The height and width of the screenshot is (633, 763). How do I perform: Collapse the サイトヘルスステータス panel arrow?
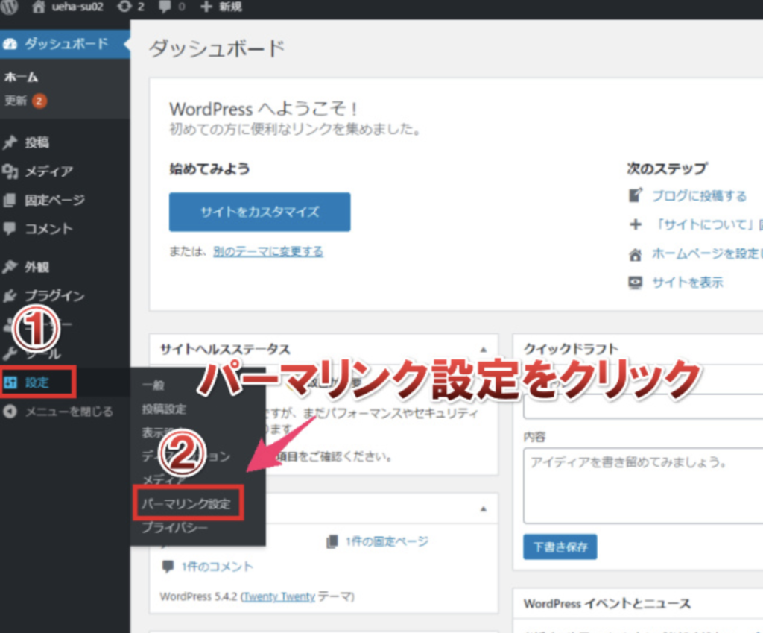(x=483, y=349)
